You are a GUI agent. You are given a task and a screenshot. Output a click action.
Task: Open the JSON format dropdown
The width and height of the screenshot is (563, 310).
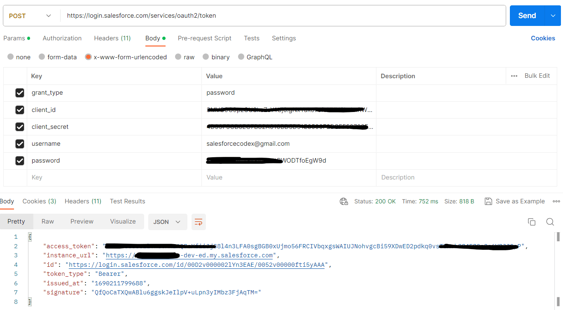[x=168, y=222]
